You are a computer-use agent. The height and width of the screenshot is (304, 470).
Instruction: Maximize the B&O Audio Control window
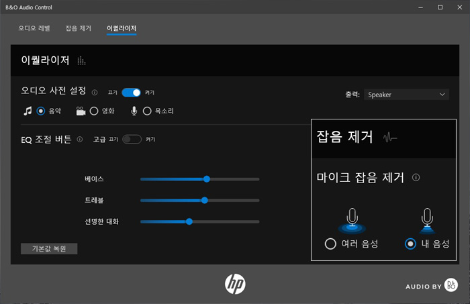440,7
